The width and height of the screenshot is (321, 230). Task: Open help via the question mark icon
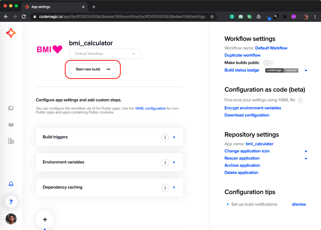coord(11,202)
